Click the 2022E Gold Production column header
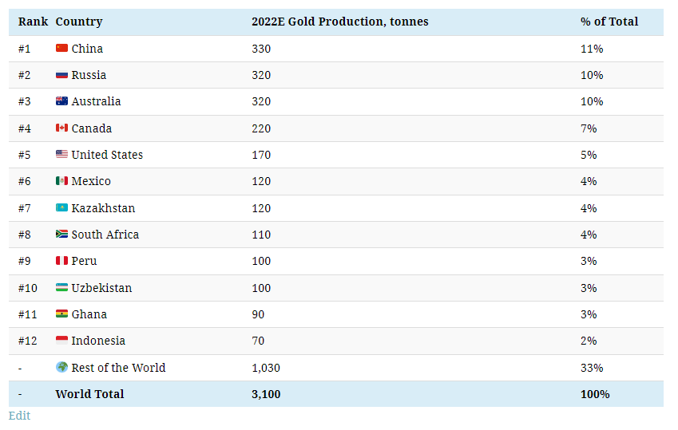Image resolution: width=678 pixels, height=430 pixels. tap(339, 22)
